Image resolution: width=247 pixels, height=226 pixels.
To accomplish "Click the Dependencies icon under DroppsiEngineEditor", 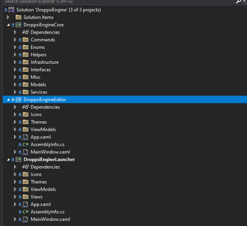I will tap(26, 107).
